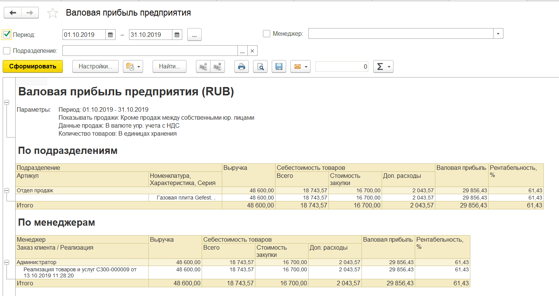Select the Заказ клиента / Реализация header
This screenshot has height=296, width=559.
[x=82, y=251]
